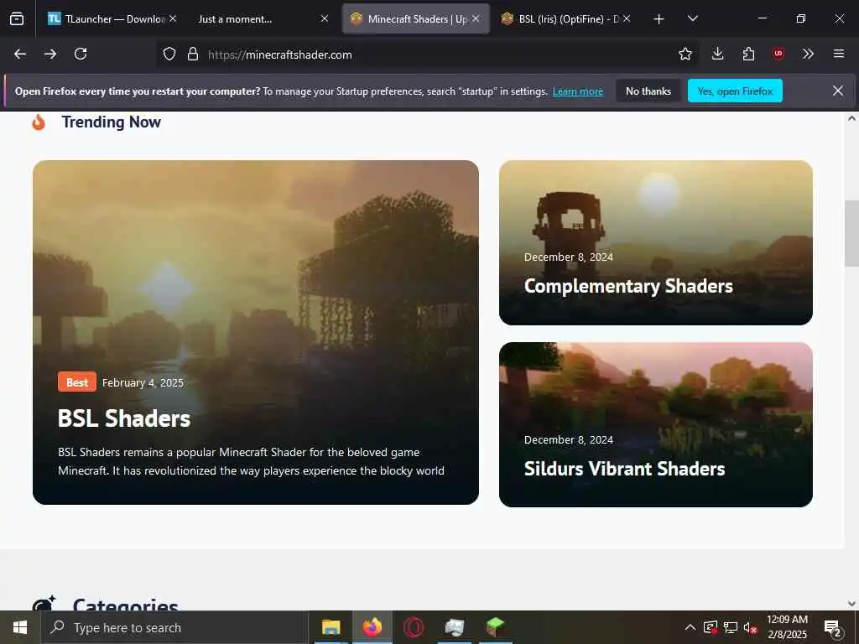
Task: Click the security tray icon with red badge
Action: (x=711, y=627)
